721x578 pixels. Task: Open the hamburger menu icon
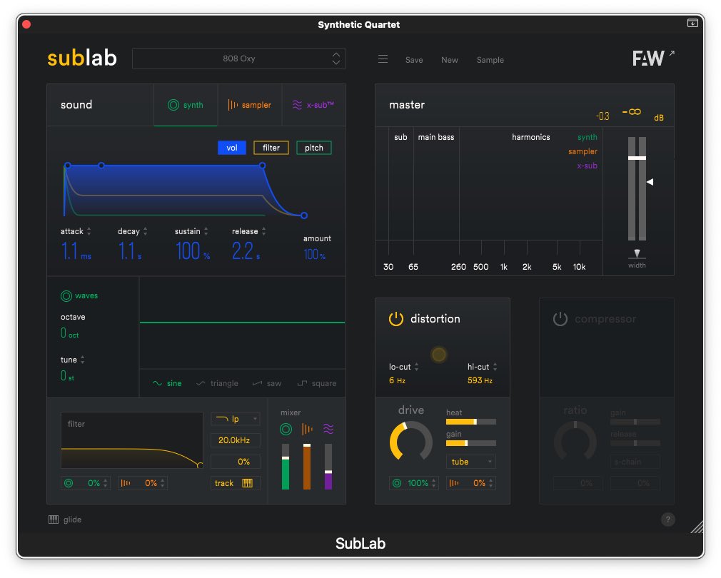383,59
